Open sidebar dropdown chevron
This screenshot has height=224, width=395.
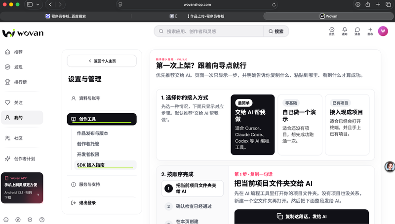click(38, 4)
